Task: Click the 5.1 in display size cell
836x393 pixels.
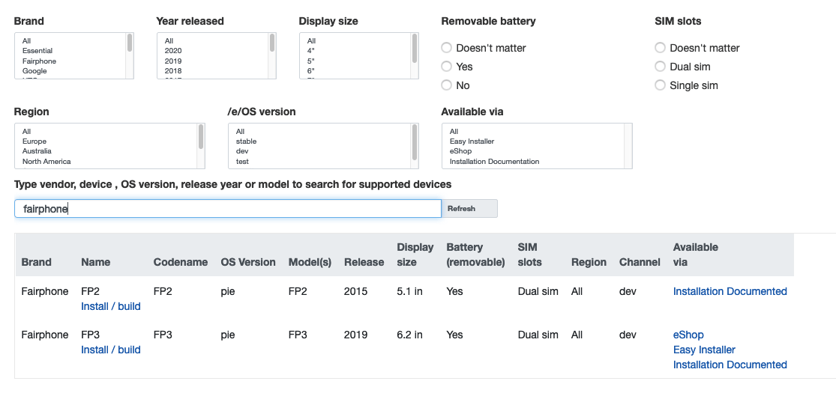Action: [409, 291]
